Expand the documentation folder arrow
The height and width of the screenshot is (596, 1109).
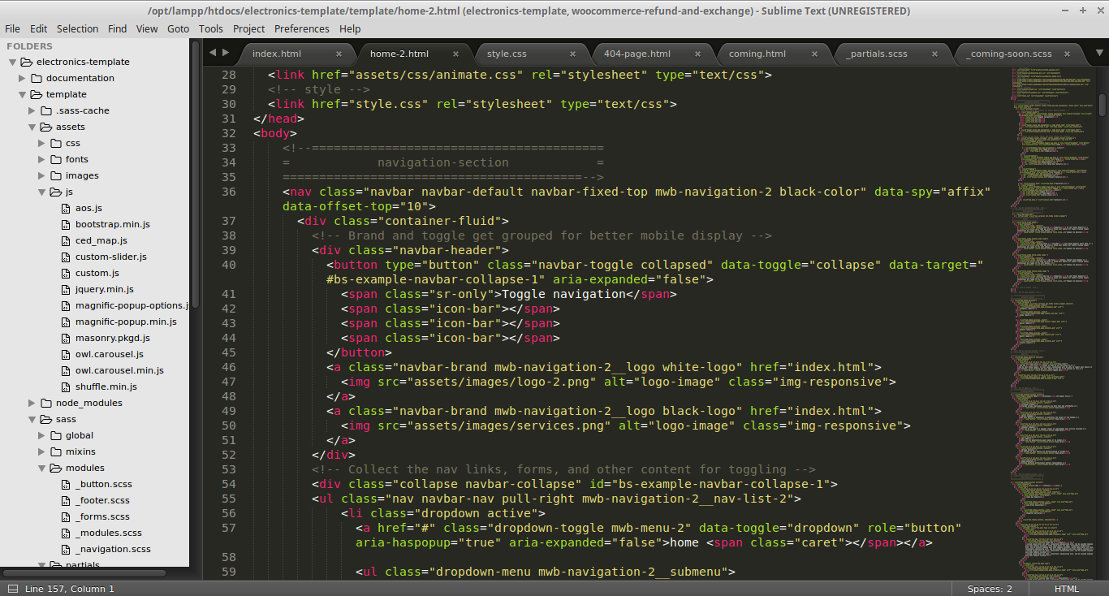[x=22, y=78]
